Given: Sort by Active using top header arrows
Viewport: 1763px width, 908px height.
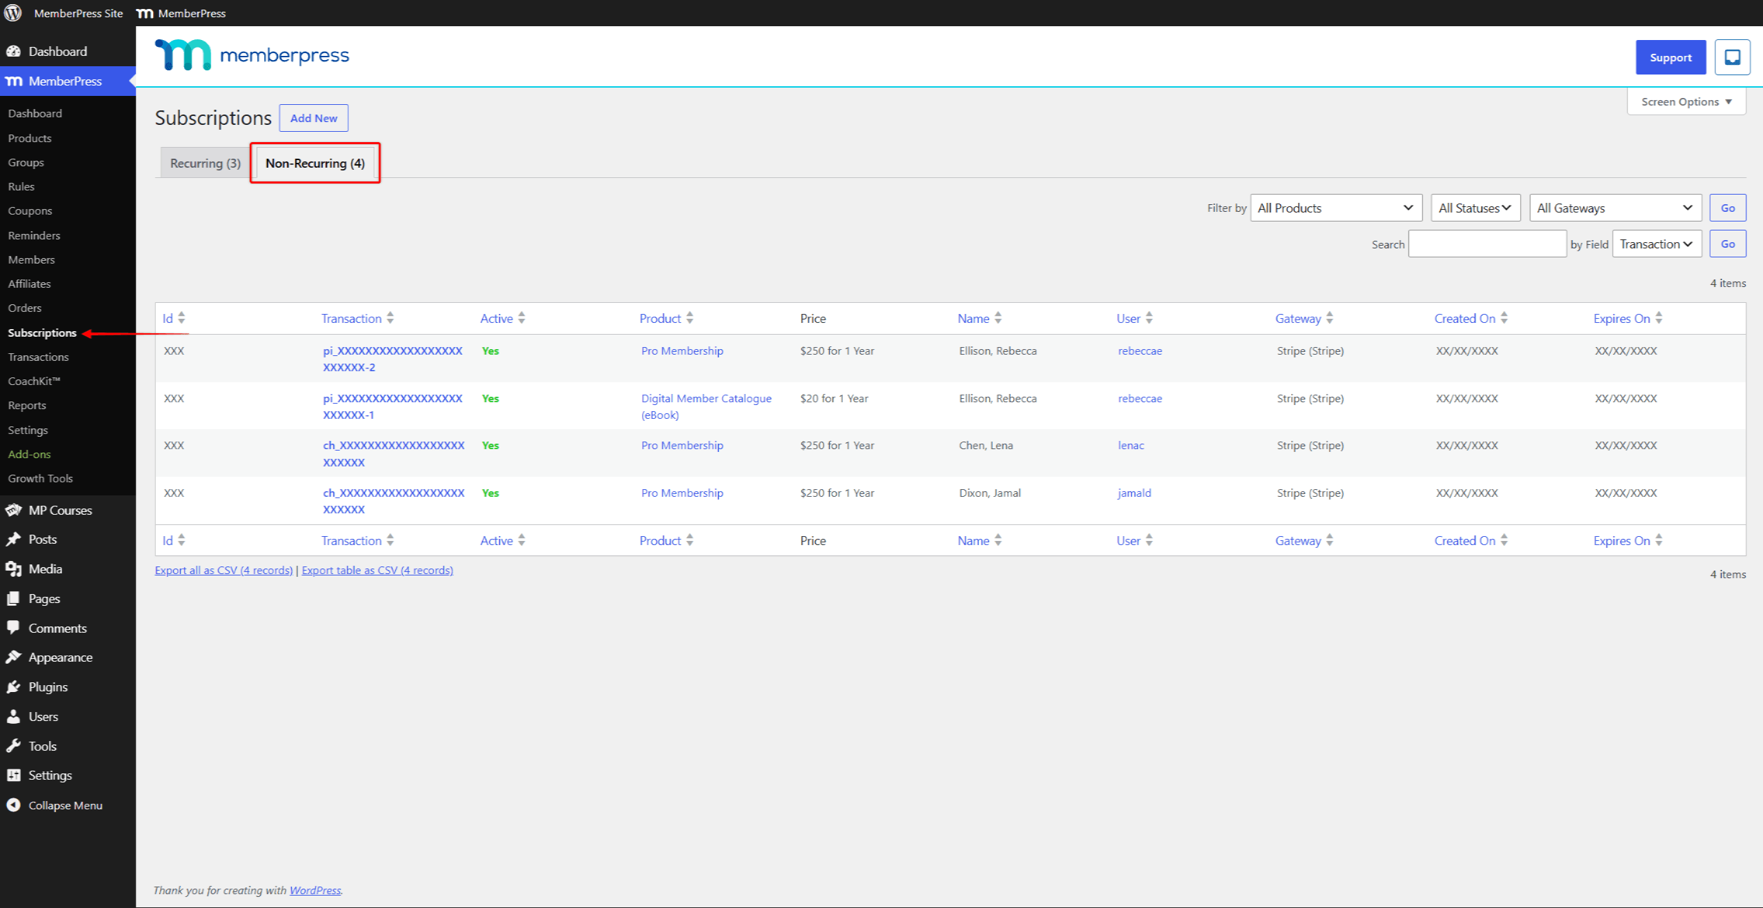Looking at the screenshot, I should tap(521, 318).
